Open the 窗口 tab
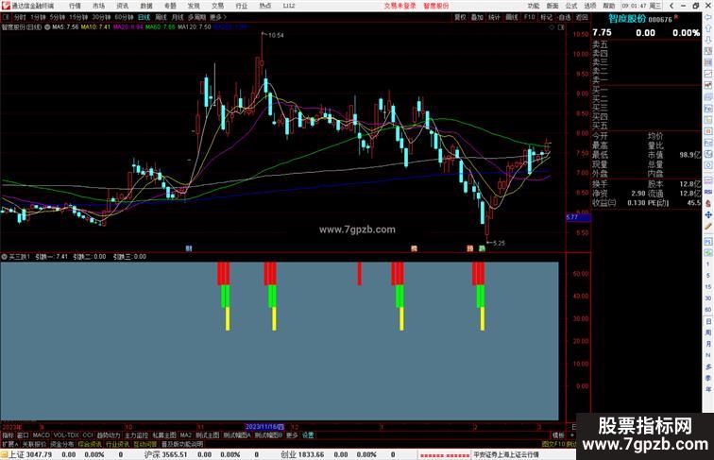The width and height of the screenshot is (714, 460). [23, 435]
